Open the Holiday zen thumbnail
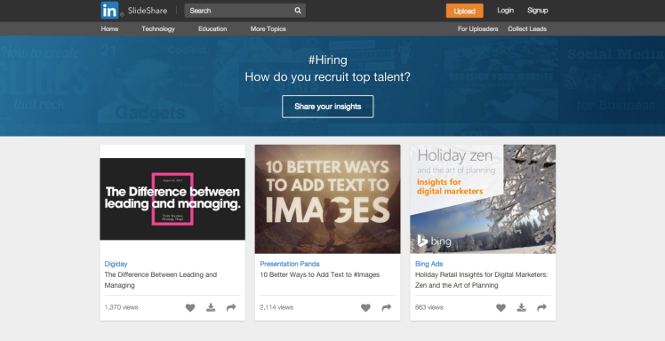Screen dimensions: 665x341 tap(483, 199)
